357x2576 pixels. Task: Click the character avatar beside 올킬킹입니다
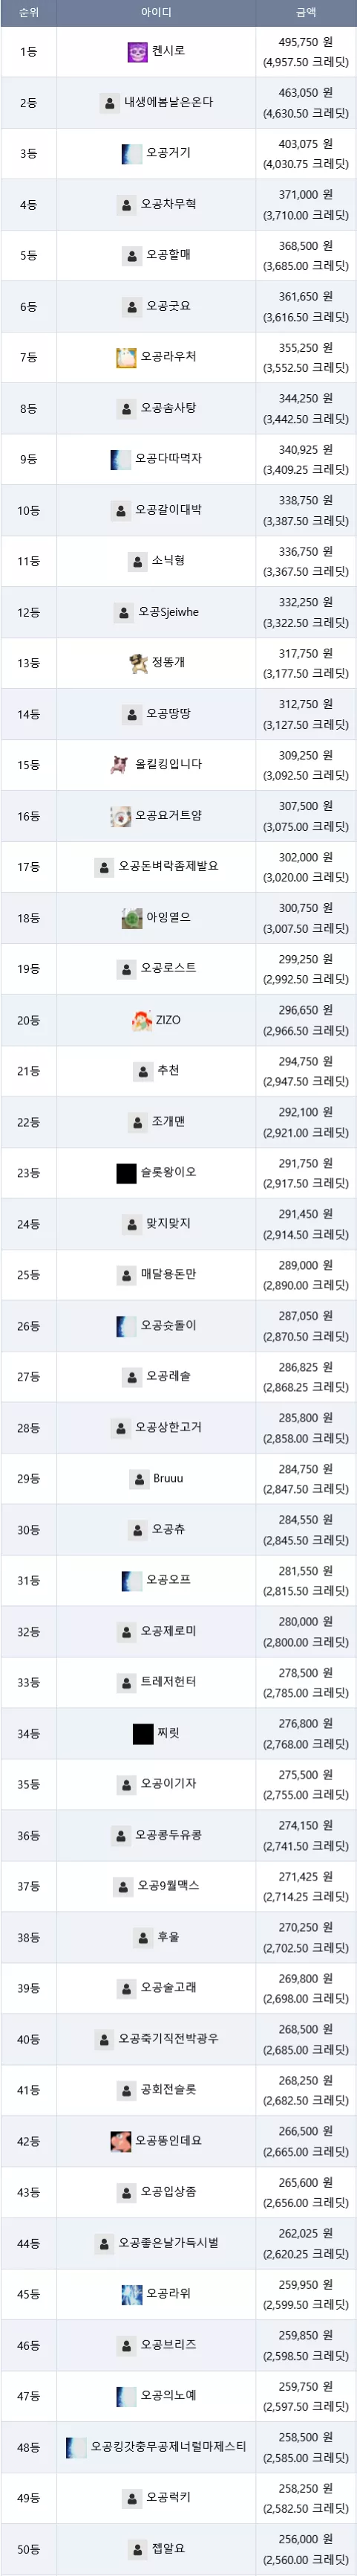(119, 765)
